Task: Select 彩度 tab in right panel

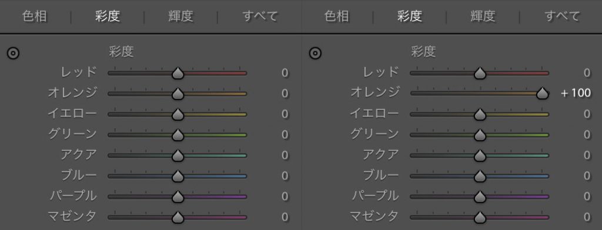Action: tap(410, 16)
